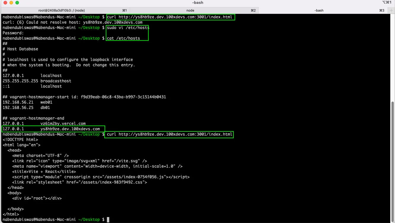Screen dimensions: 395x223
Task: Switch to the root@2408a3df10b3 (node) tab
Action: tap(66, 10)
